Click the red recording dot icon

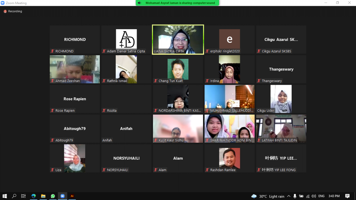pyautogui.click(x=4, y=11)
